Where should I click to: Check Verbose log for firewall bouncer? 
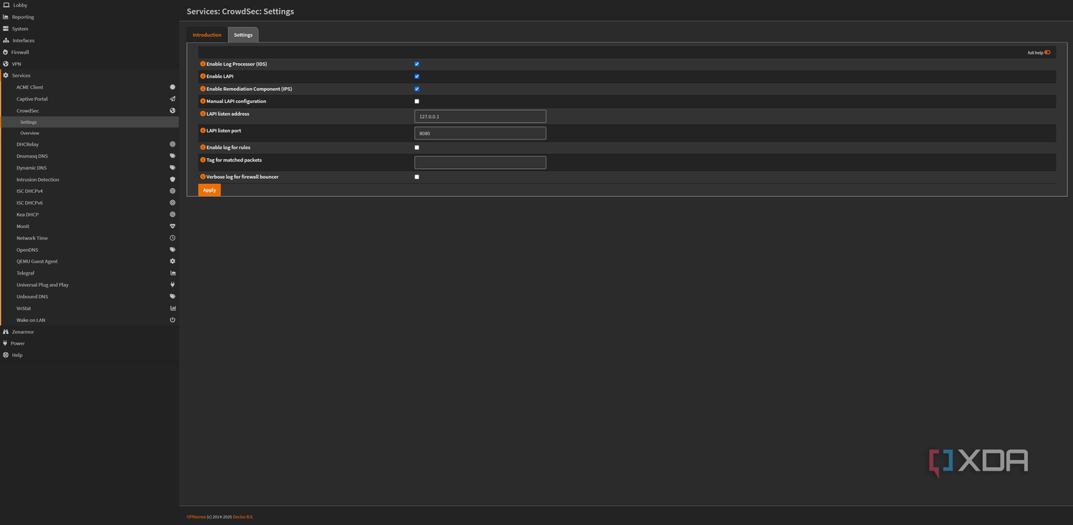pos(417,177)
